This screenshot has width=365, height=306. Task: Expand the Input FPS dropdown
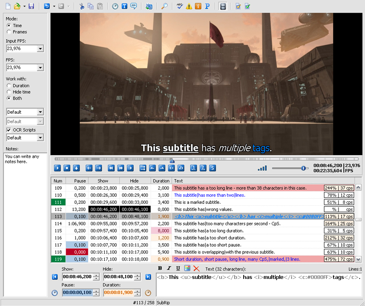click(x=40, y=49)
